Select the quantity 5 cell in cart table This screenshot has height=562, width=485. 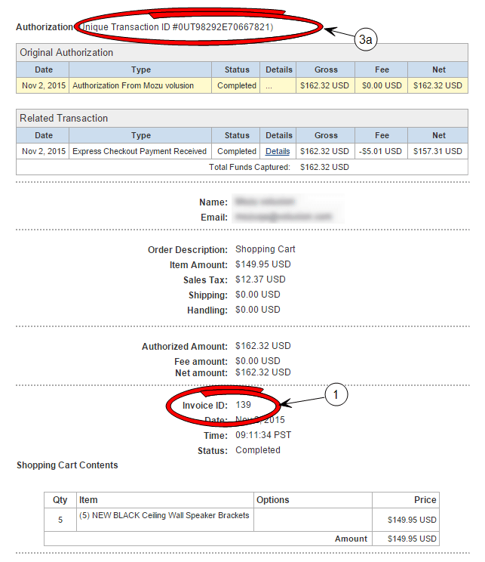pos(60,520)
